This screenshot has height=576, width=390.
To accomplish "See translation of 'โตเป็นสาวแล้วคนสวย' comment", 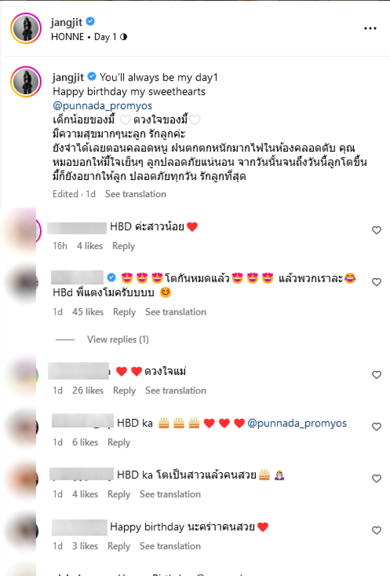I will [170, 494].
